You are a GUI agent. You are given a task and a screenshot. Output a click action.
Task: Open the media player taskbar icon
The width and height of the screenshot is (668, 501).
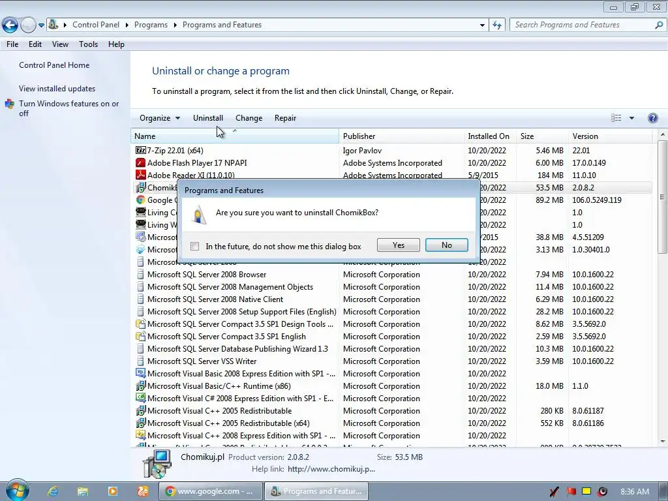[112, 491]
